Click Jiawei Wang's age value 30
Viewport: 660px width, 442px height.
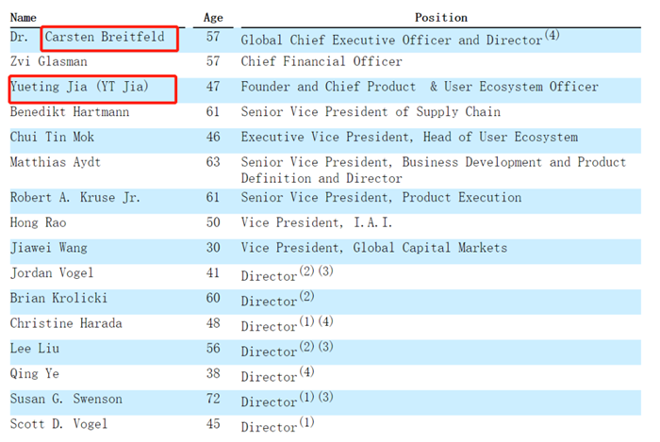click(213, 248)
